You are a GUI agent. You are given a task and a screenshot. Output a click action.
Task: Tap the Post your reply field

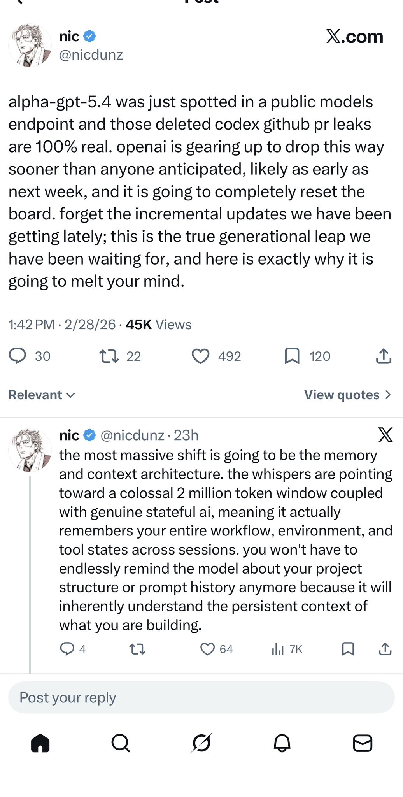tap(201, 697)
